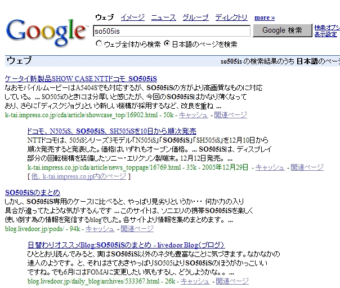The width and height of the screenshot is (340, 288).
Task: Click the more » link
Action: (265, 17)
